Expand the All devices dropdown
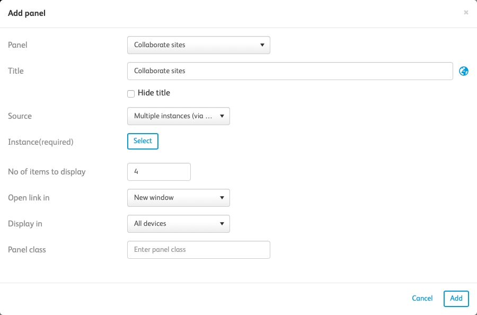Viewport: 477px width, 315px height. [179, 224]
